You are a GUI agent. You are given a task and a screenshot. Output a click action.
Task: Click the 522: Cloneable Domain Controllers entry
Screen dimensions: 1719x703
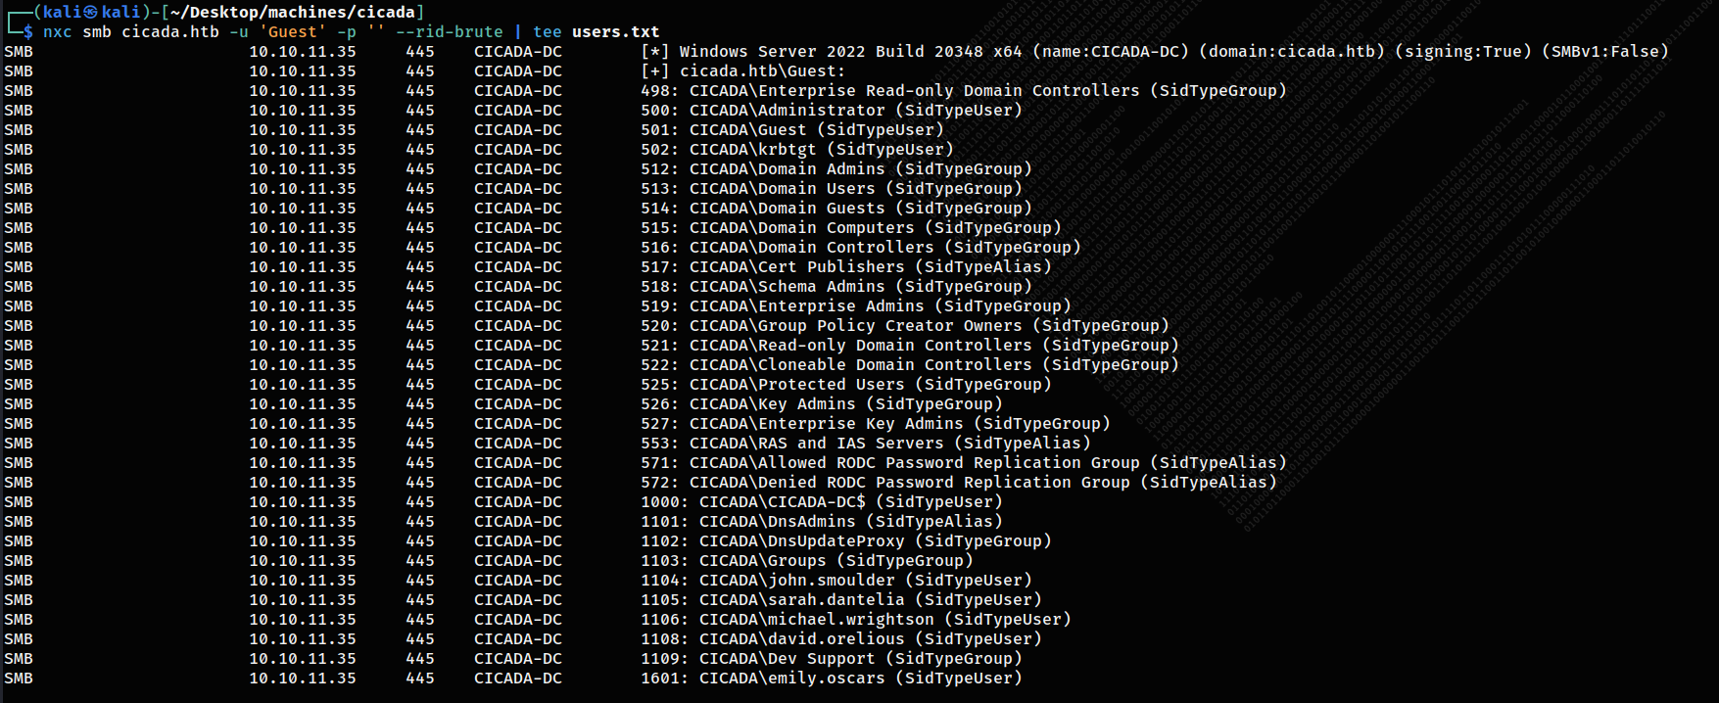910,364
